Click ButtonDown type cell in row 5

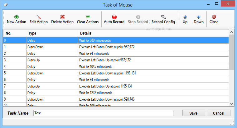pyautogui.click(x=52, y=73)
